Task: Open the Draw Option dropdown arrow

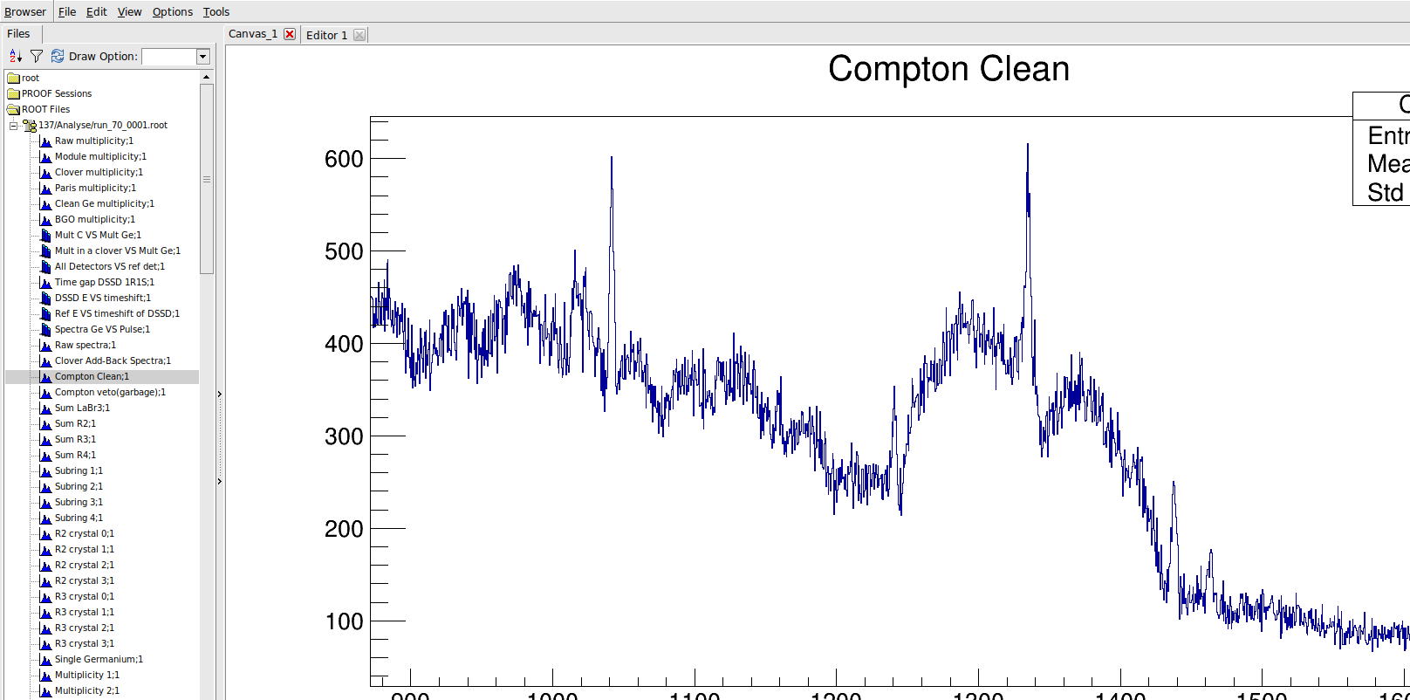Action: coord(202,57)
